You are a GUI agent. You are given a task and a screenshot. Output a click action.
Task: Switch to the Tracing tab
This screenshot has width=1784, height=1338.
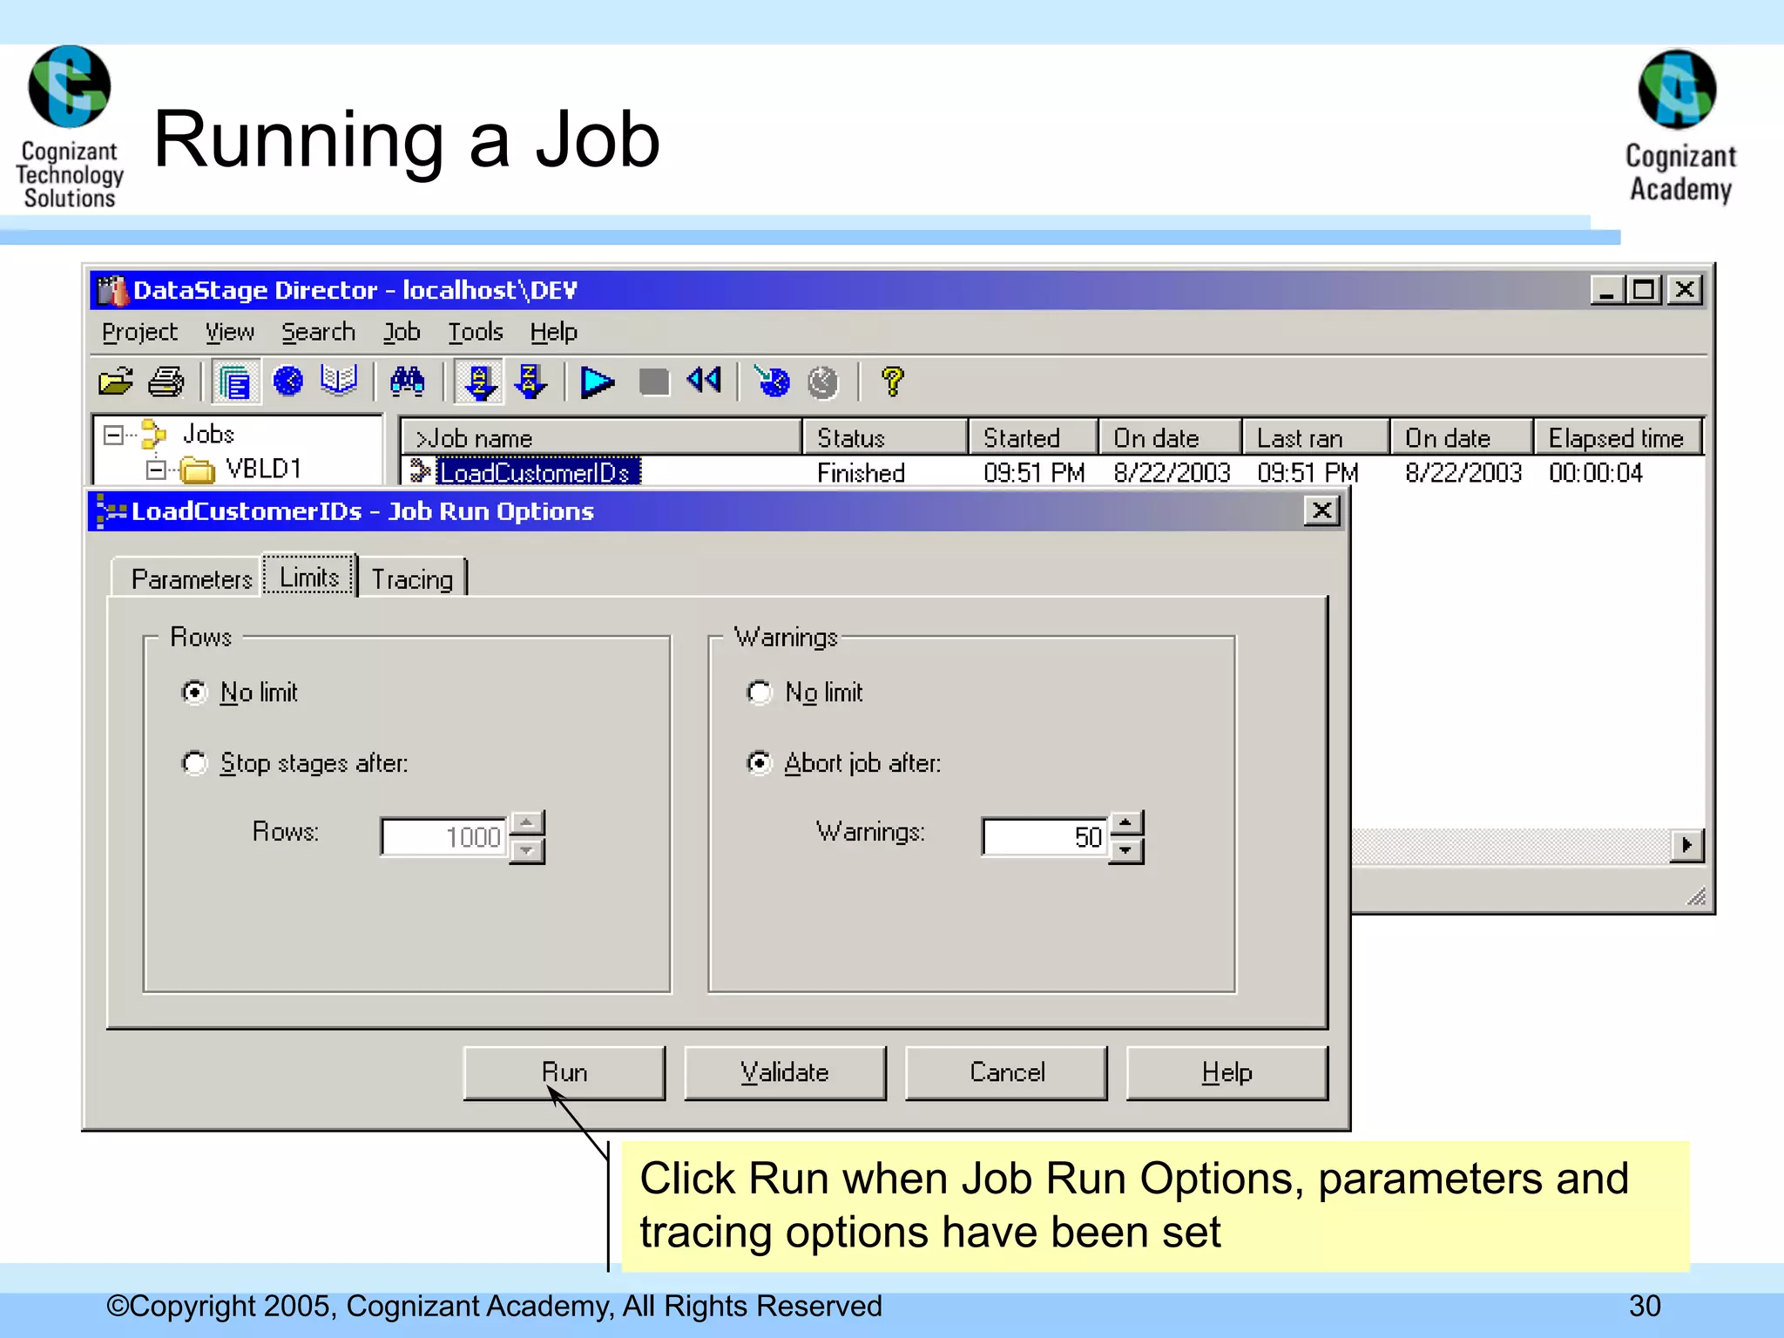tap(412, 579)
